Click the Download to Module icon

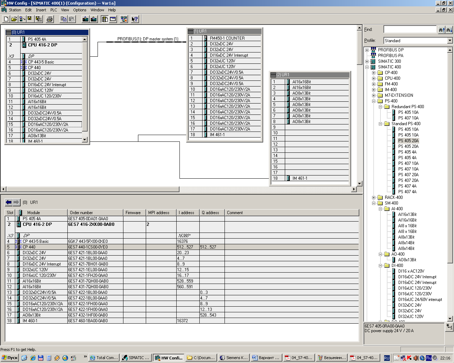click(x=85, y=19)
